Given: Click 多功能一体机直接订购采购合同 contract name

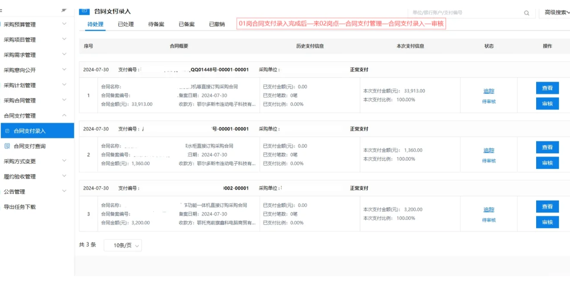Looking at the screenshot, I should (x=216, y=205).
